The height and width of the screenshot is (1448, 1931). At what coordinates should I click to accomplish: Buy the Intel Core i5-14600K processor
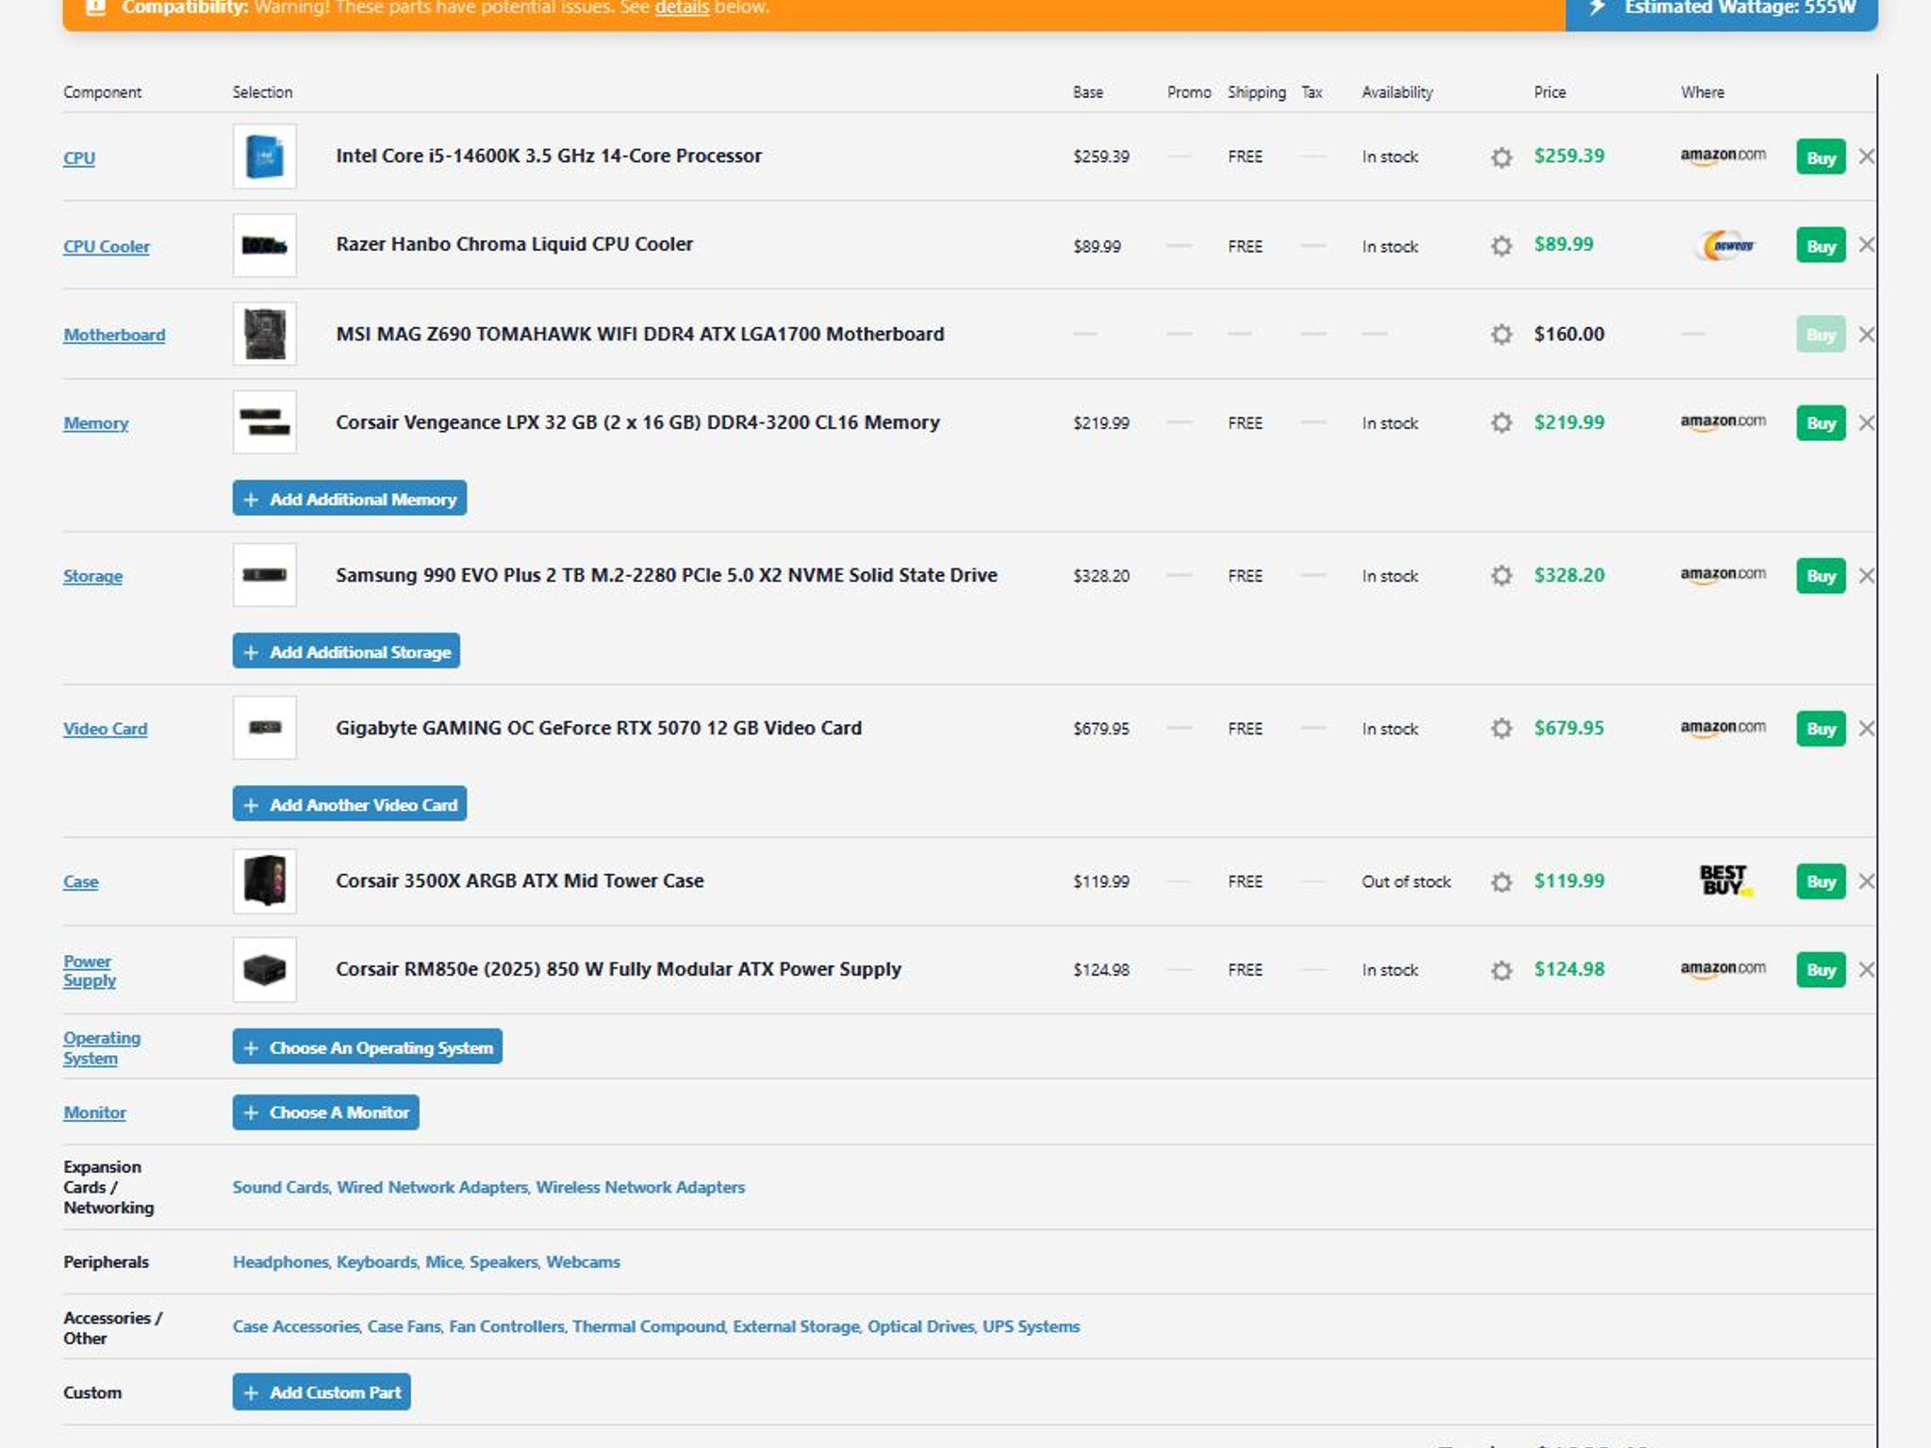1821,157
